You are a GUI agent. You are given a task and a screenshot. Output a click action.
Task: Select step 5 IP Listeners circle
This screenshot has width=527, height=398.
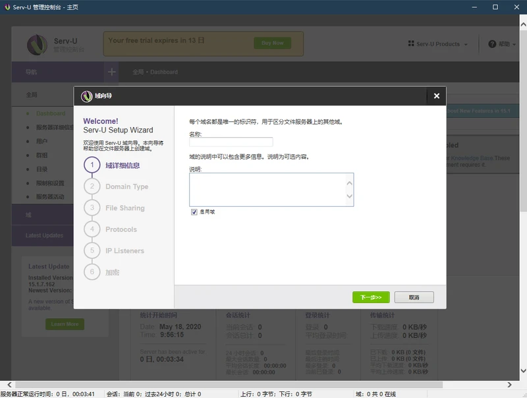pos(92,251)
